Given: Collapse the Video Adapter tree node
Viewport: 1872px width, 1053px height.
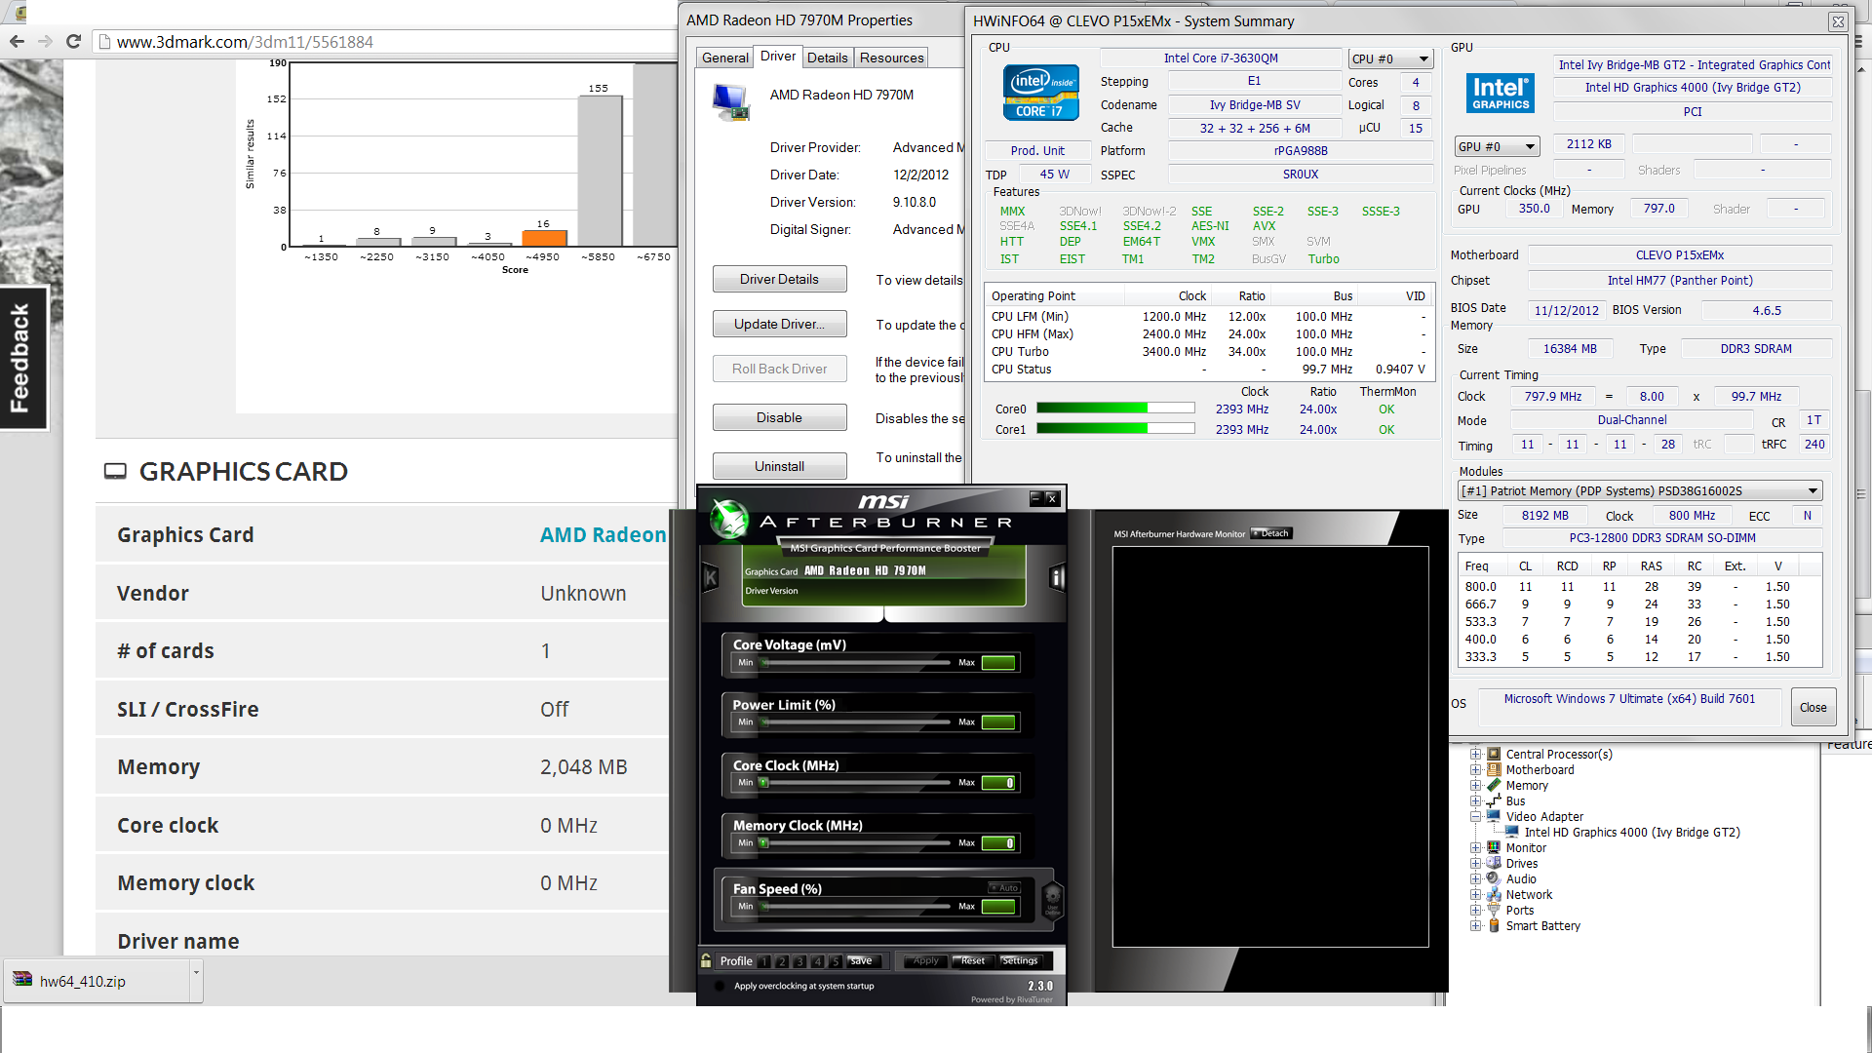Looking at the screenshot, I should [x=1475, y=816].
